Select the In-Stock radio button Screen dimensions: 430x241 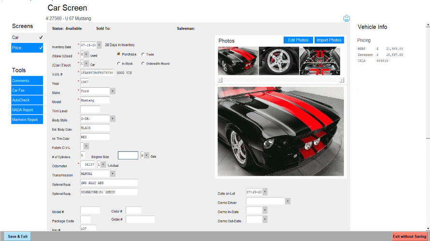click(118, 64)
